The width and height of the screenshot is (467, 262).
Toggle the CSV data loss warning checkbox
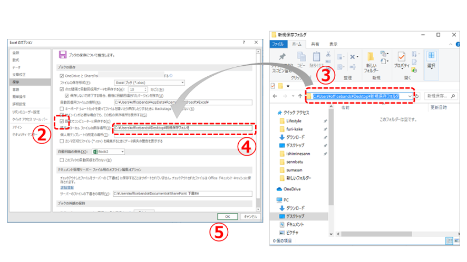click(62, 141)
